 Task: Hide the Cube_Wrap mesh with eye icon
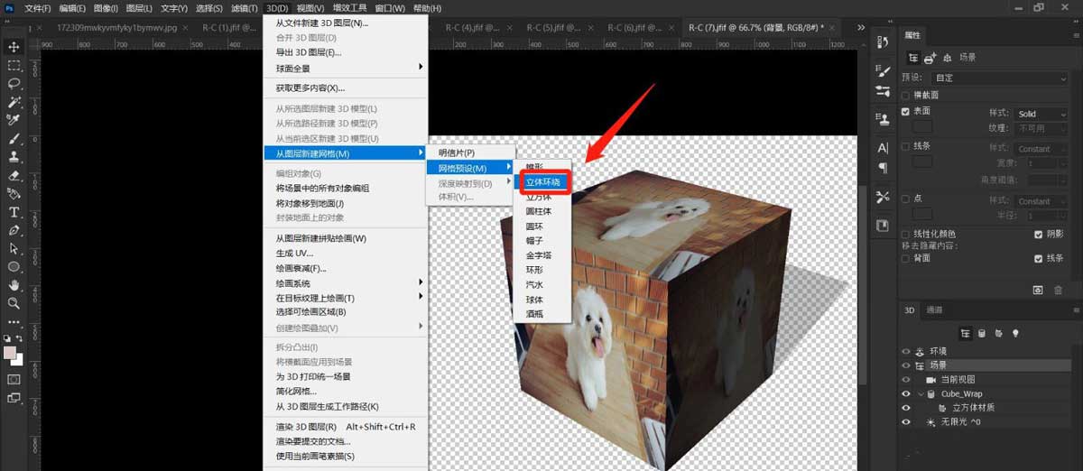906,394
